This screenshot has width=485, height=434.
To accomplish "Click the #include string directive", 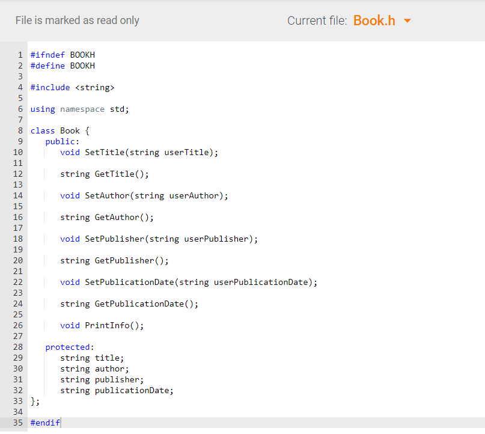I will coord(70,87).
